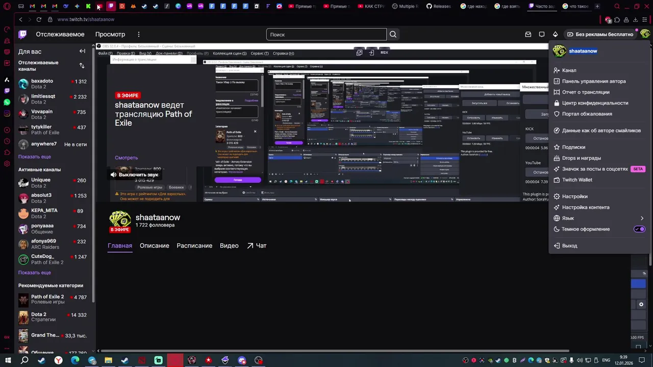Switch to the 'Расписание' tab
The height and width of the screenshot is (367, 653).
point(194,246)
